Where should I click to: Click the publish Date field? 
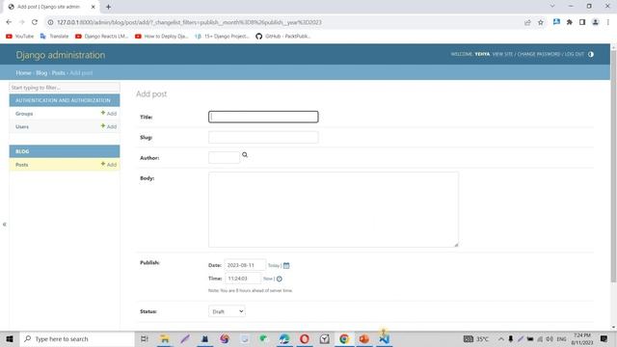click(245, 265)
